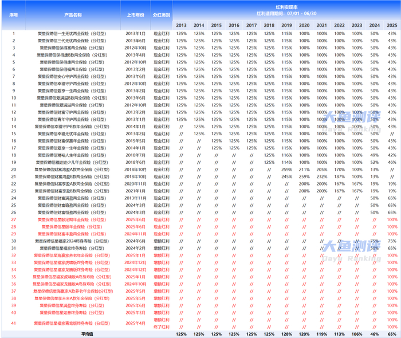
Task: Click the '187%' value in 2022 column
Action: click(x=339, y=176)
